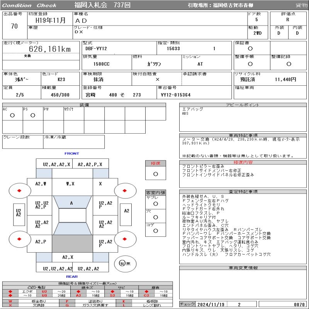Click rear bumper cell U2,U2,A2,A2
This screenshot has width=309, height=309.
(54, 267)
